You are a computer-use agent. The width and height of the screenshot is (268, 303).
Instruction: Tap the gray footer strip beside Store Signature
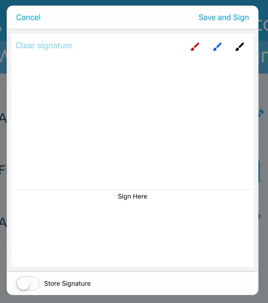click(174, 283)
